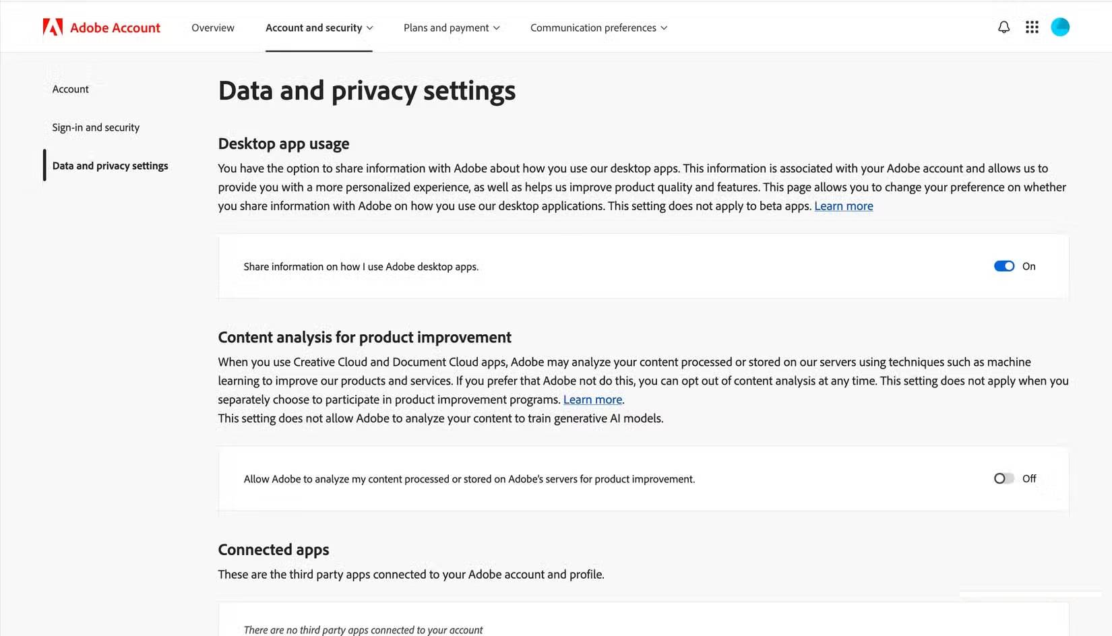
Task: Switch to the Account and security tab
Action: point(314,28)
